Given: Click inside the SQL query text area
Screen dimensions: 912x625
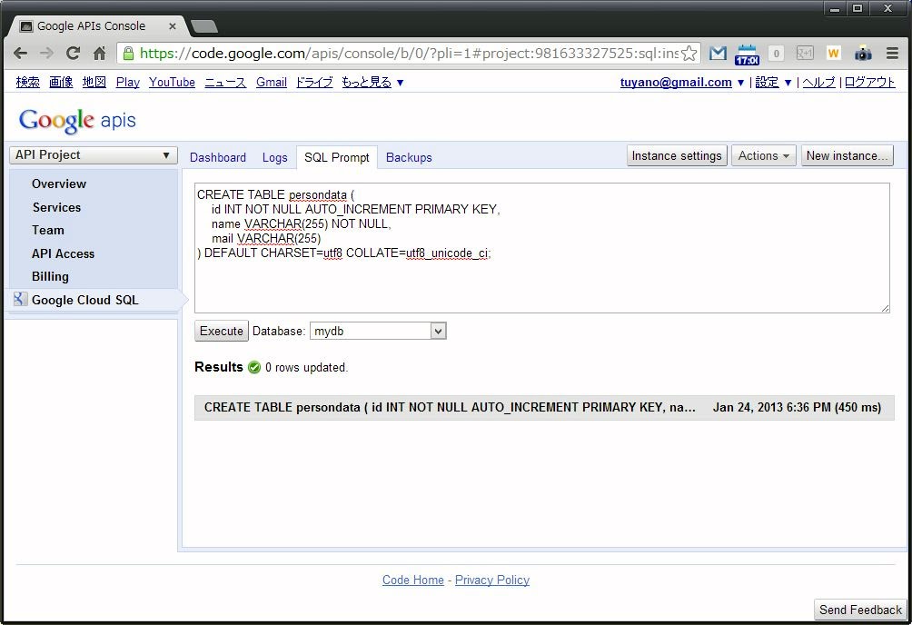Looking at the screenshot, I should click(541, 282).
